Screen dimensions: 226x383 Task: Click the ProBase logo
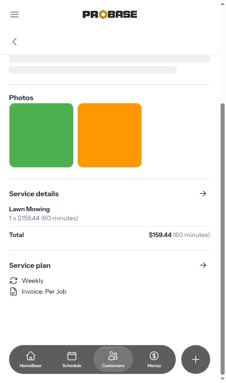[110, 15]
